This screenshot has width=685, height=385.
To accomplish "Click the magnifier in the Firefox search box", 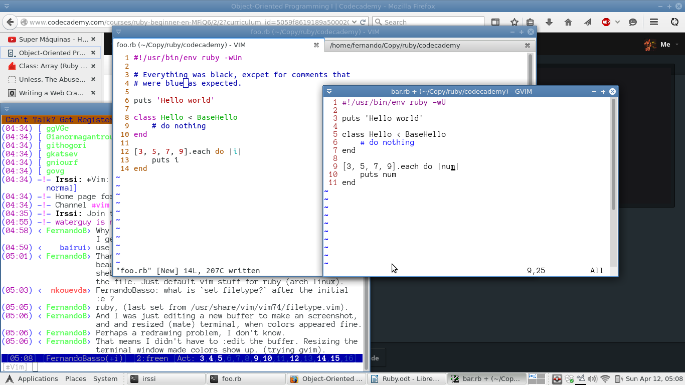I will pyautogui.click(x=378, y=22).
